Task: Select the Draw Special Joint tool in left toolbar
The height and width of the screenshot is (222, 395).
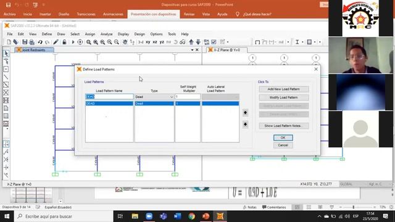Action: click(x=6, y=69)
